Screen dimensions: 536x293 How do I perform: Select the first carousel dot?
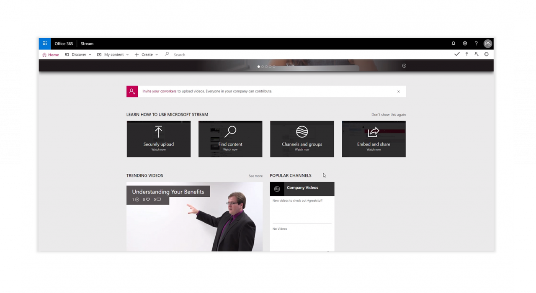coord(259,67)
